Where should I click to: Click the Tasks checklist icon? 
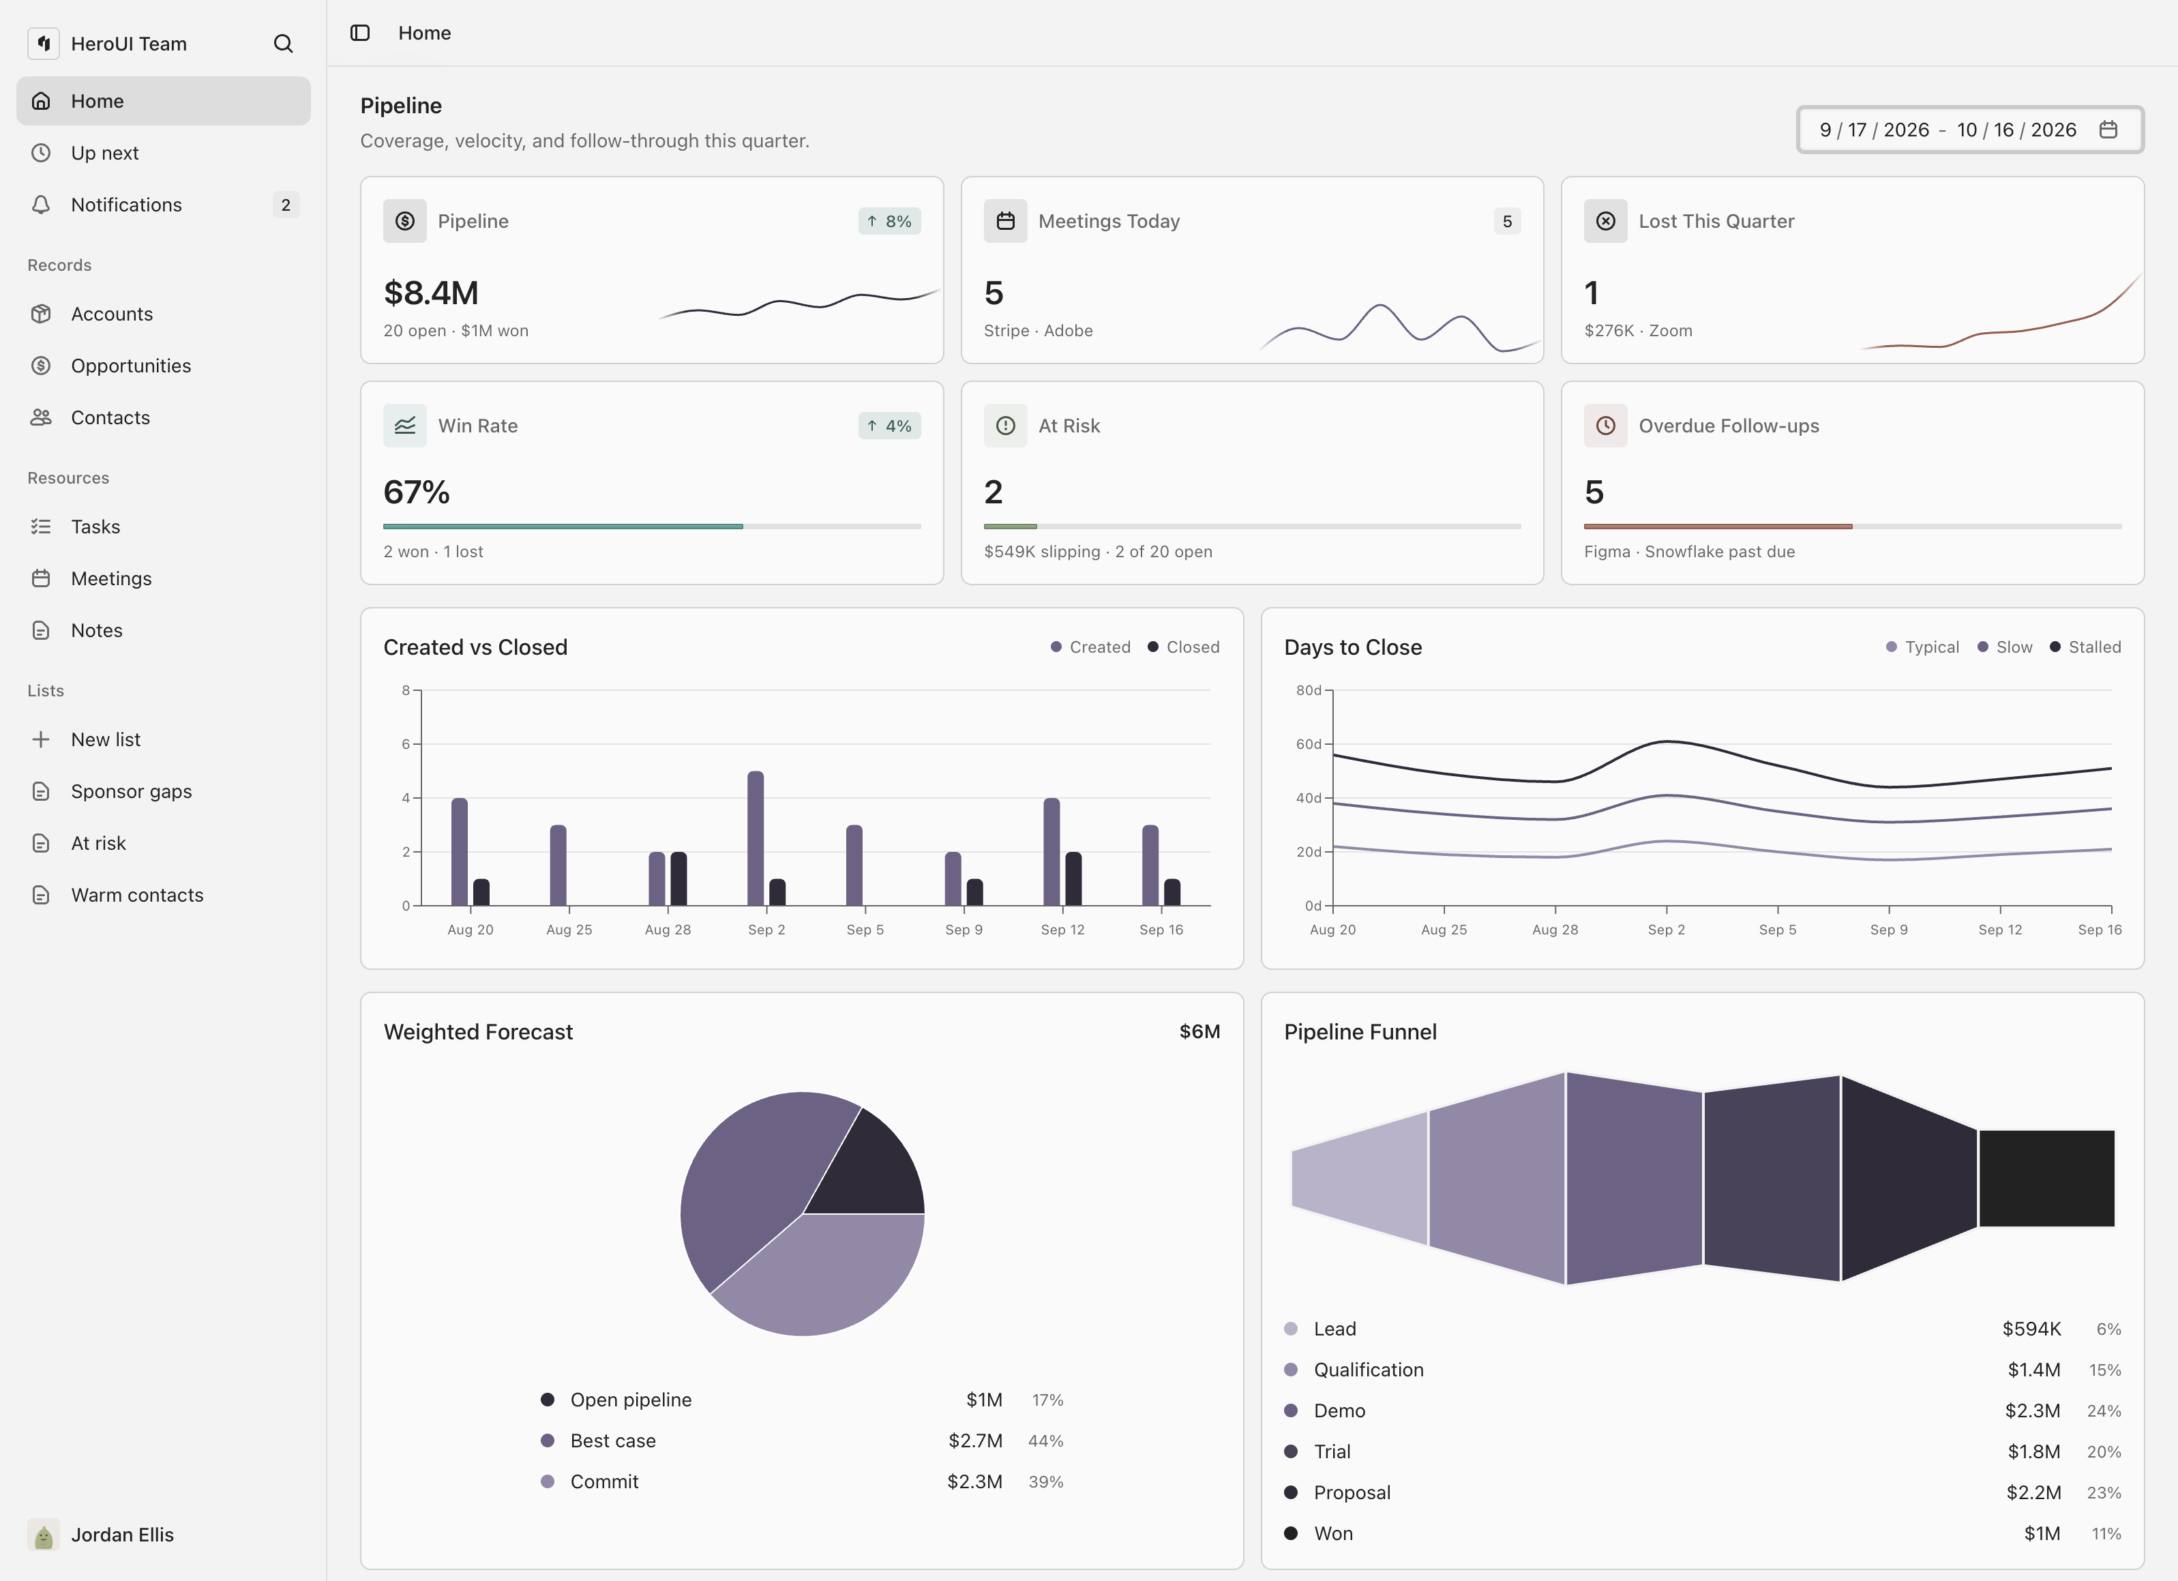click(40, 527)
